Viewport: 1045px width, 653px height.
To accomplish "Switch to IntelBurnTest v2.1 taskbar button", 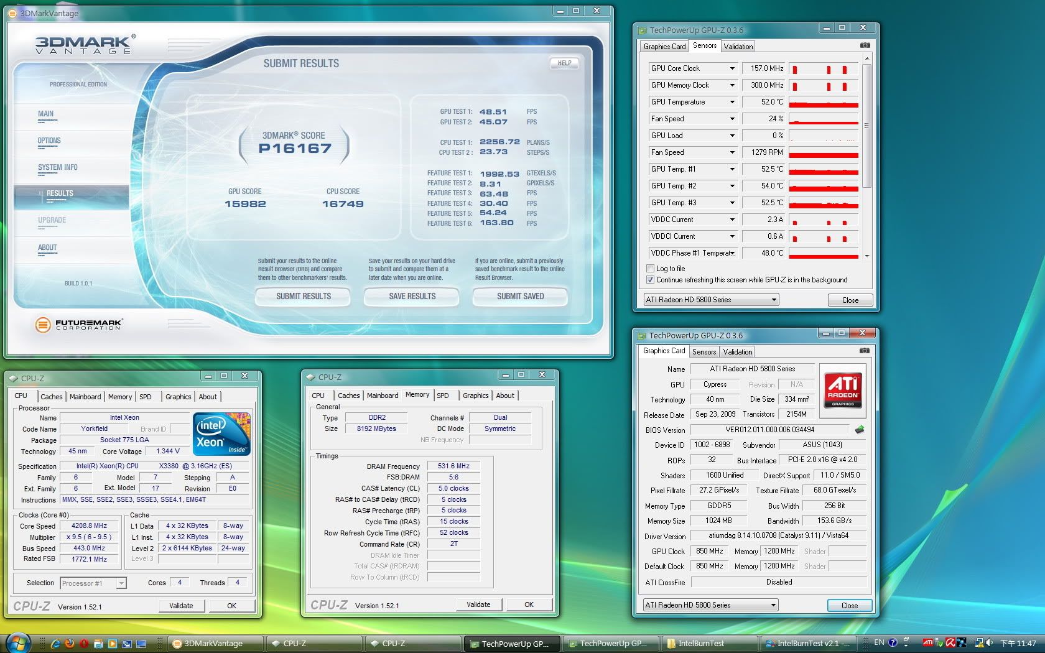I will (x=810, y=644).
